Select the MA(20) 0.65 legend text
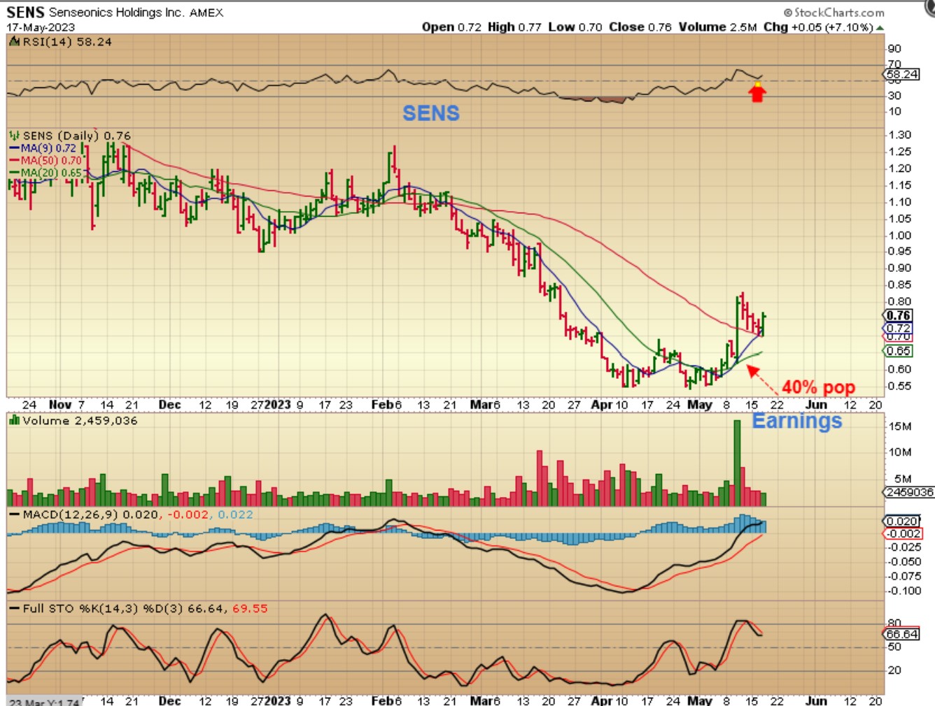This screenshot has width=935, height=706. [x=51, y=173]
